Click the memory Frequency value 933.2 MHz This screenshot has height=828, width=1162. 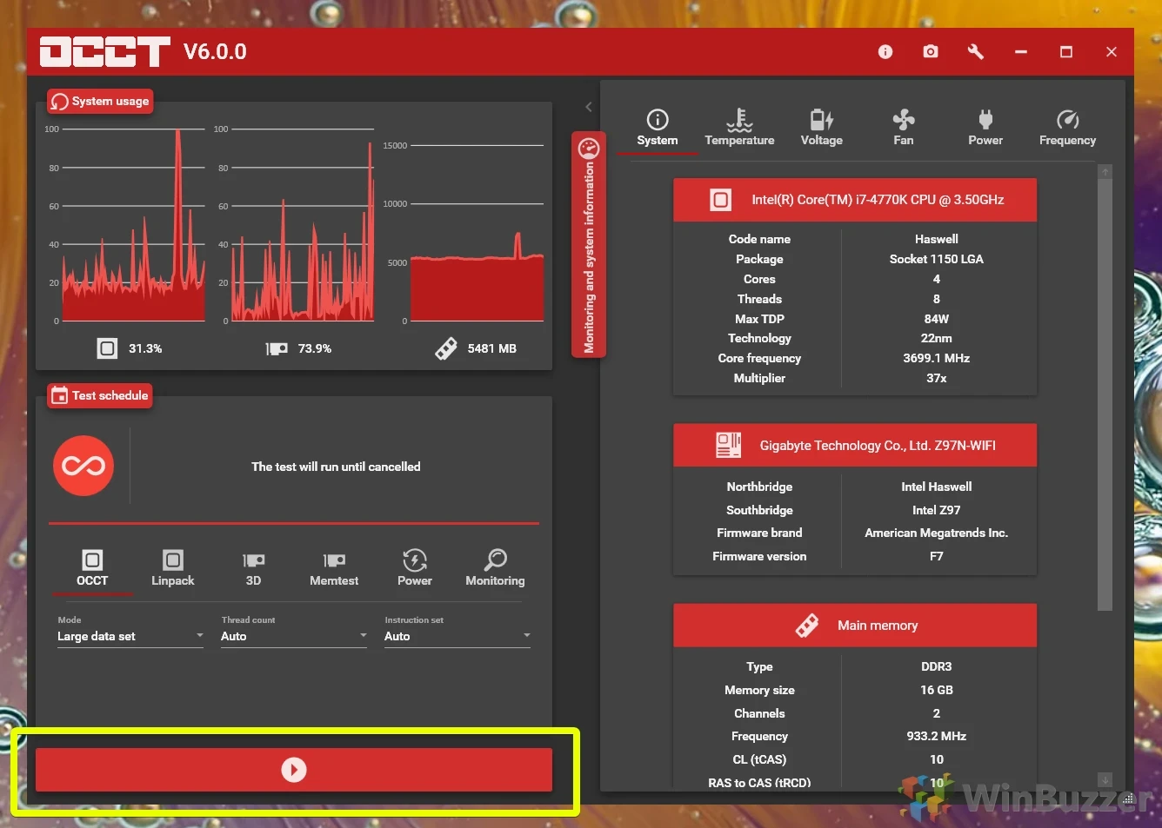coord(937,736)
